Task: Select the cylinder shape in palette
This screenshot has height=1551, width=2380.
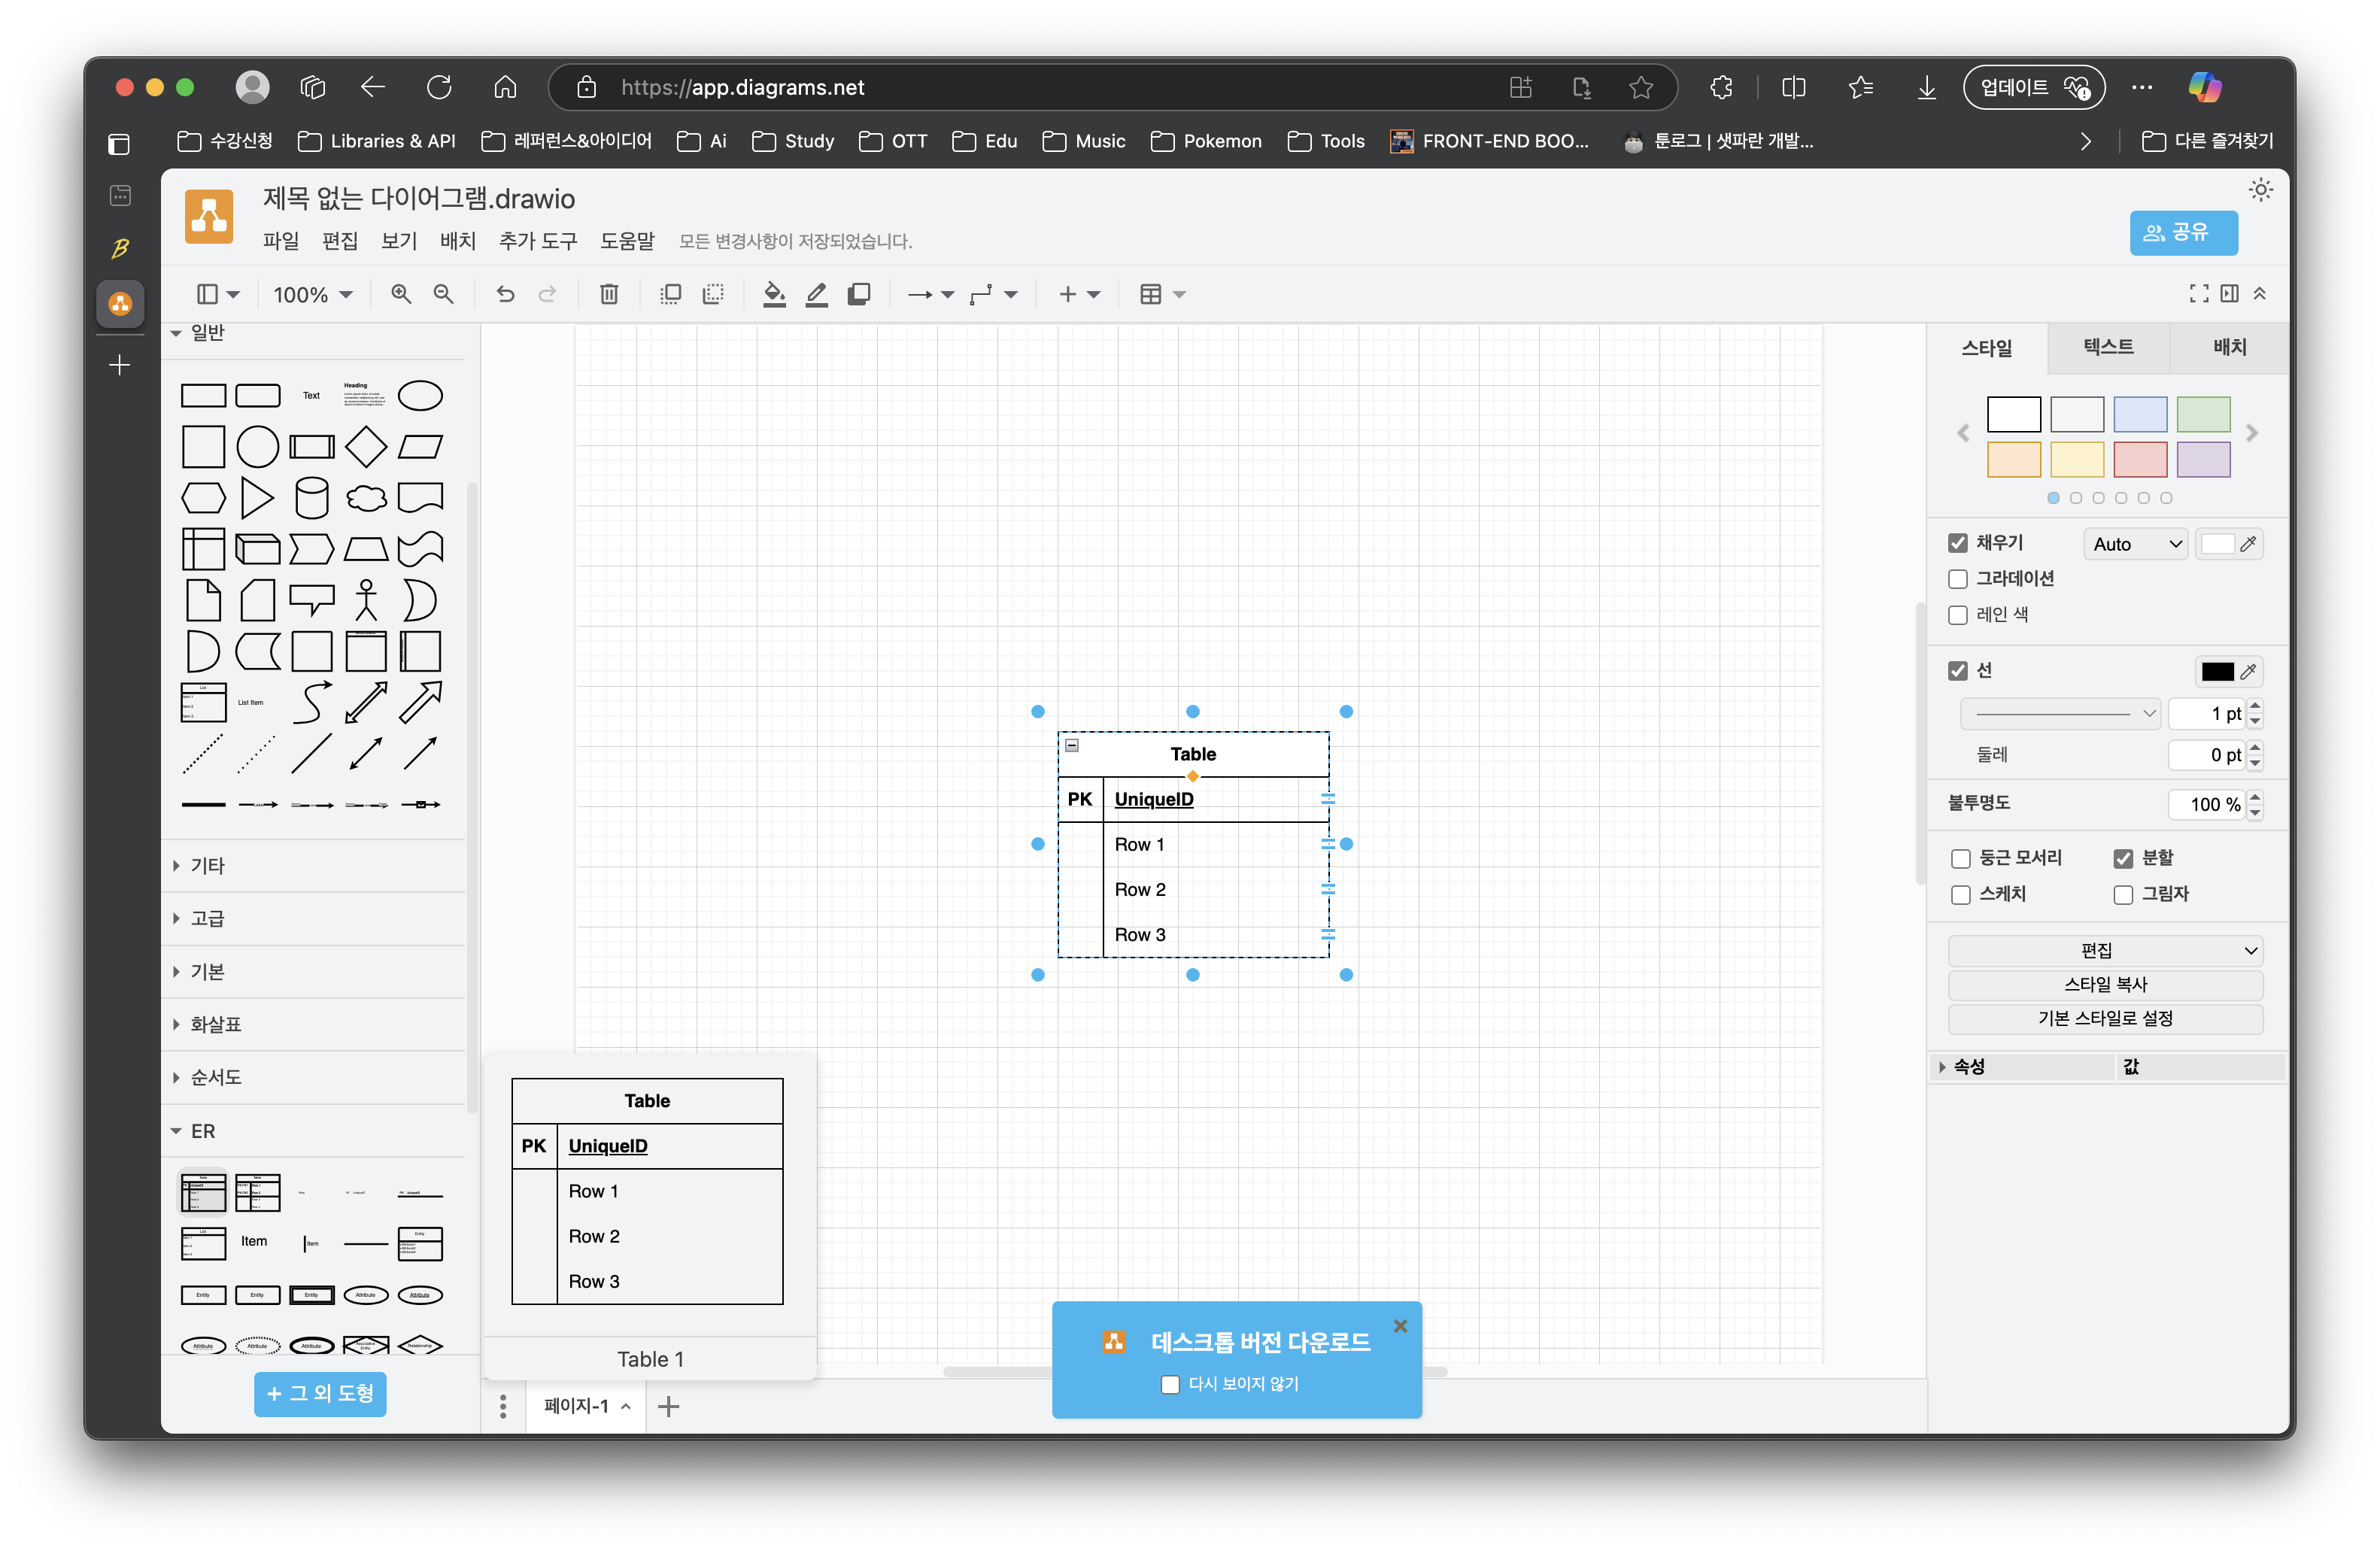Action: (x=312, y=498)
